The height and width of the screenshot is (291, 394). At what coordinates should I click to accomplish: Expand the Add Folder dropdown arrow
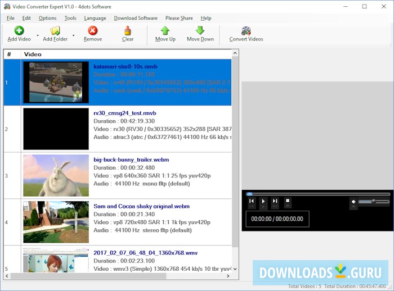pyautogui.click(x=73, y=35)
